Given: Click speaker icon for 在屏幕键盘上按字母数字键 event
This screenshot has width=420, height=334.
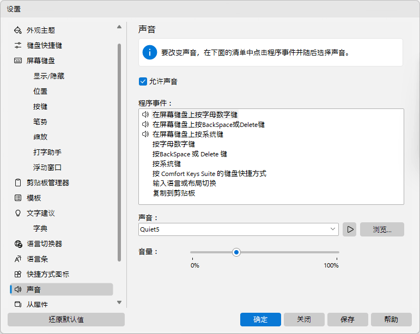Looking at the screenshot, I should point(145,114).
